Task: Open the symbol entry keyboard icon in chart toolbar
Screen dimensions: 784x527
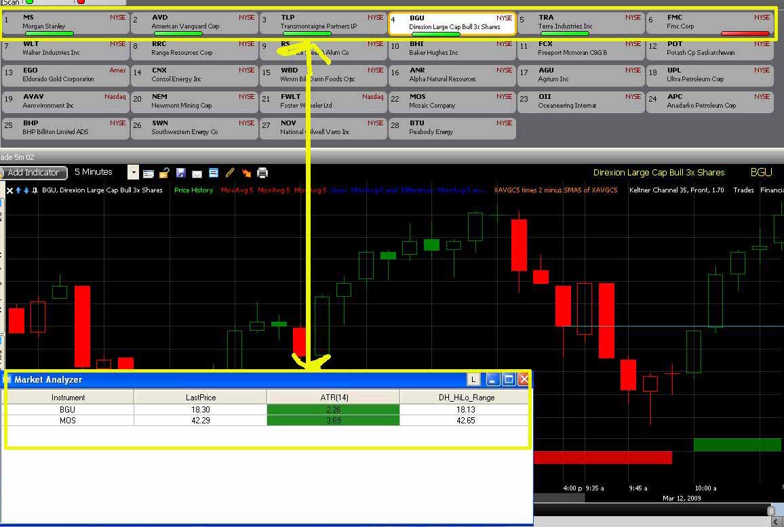Action: (x=148, y=173)
